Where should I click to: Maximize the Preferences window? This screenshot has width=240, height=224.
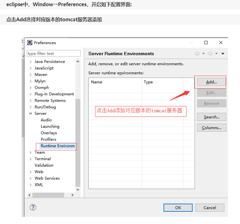pos(206,43)
